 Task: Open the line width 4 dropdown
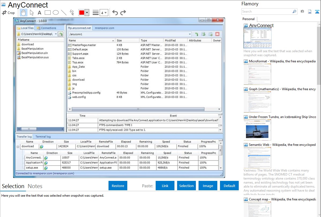tap(104, 13)
